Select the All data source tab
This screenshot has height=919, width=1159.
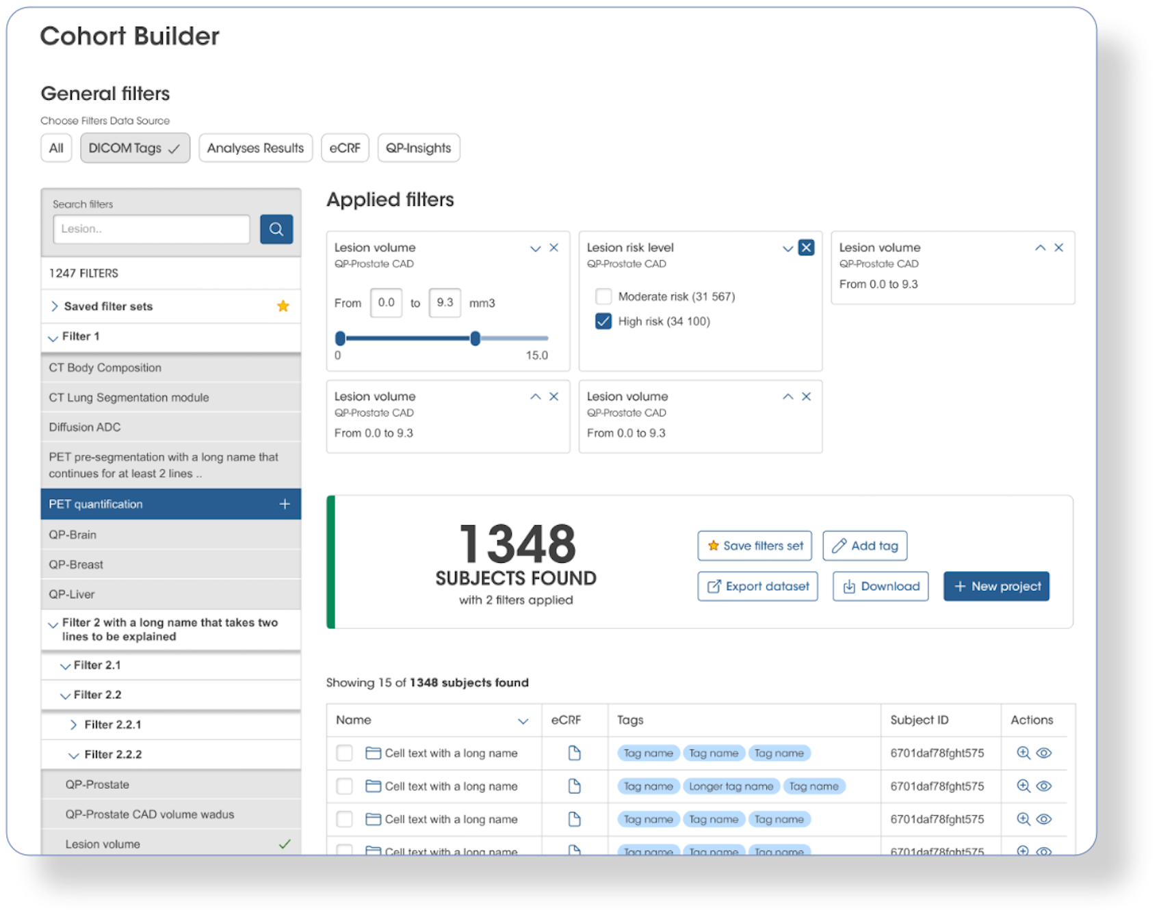(x=56, y=148)
